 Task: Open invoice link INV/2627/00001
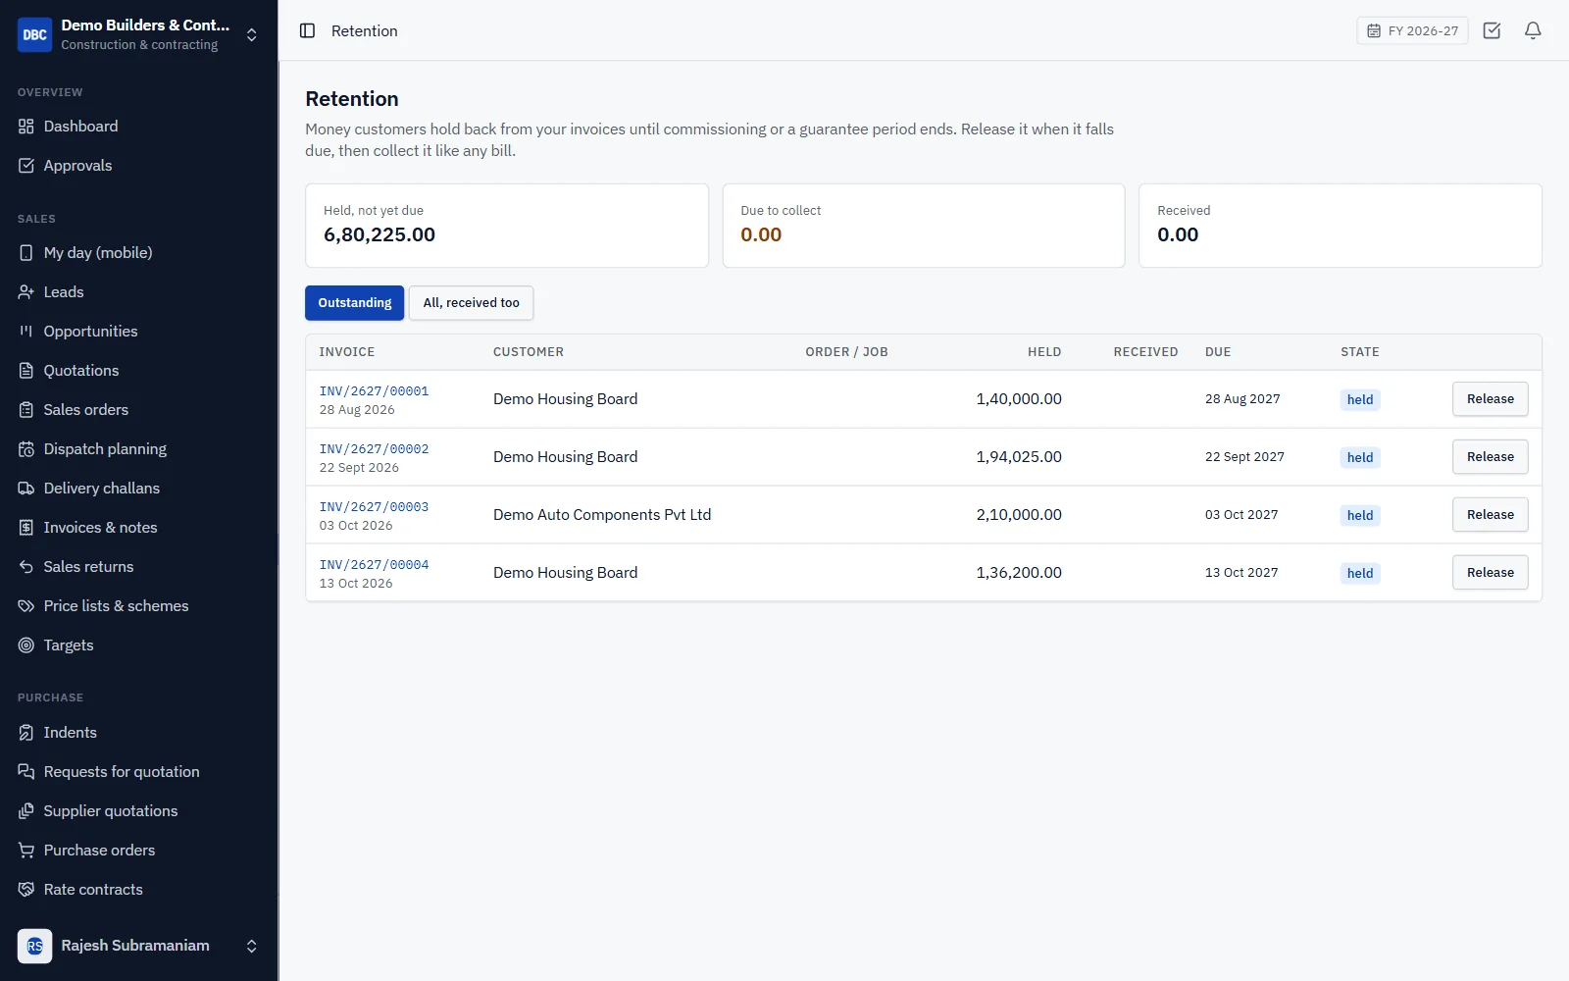tap(374, 391)
